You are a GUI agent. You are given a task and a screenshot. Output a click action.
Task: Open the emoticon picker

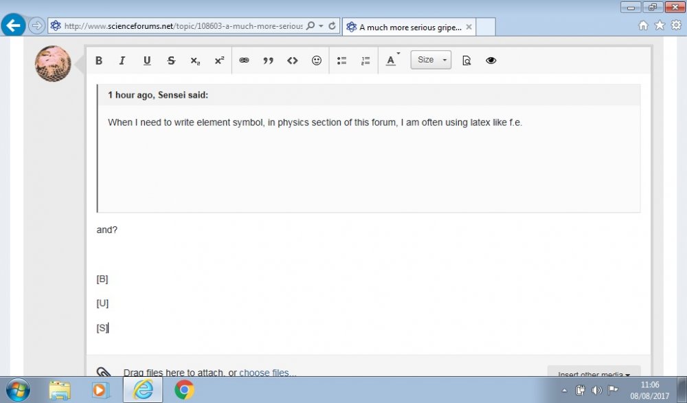[x=317, y=61]
